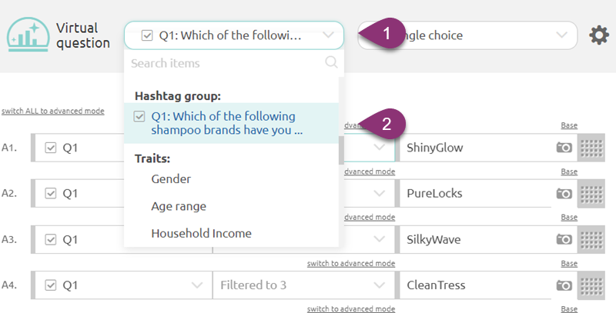Uncheck the Q1 shampoo brands hashtag item
The image size is (616, 313).
click(x=139, y=117)
